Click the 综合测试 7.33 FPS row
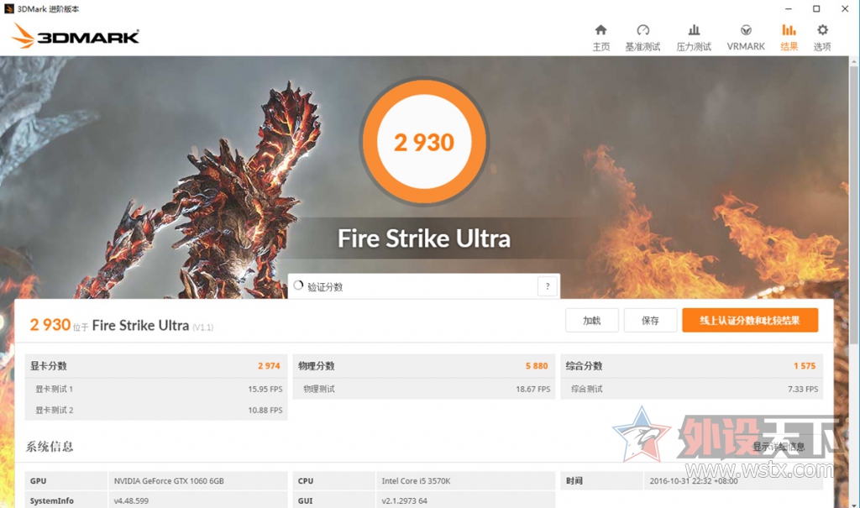860x508 pixels. pos(692,389)
